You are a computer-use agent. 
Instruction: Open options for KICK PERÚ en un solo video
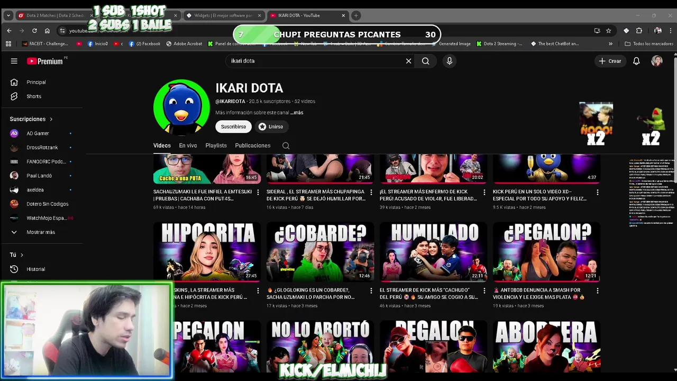598,192
